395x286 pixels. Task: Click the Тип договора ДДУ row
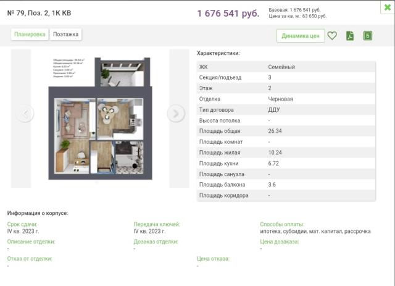286,109
